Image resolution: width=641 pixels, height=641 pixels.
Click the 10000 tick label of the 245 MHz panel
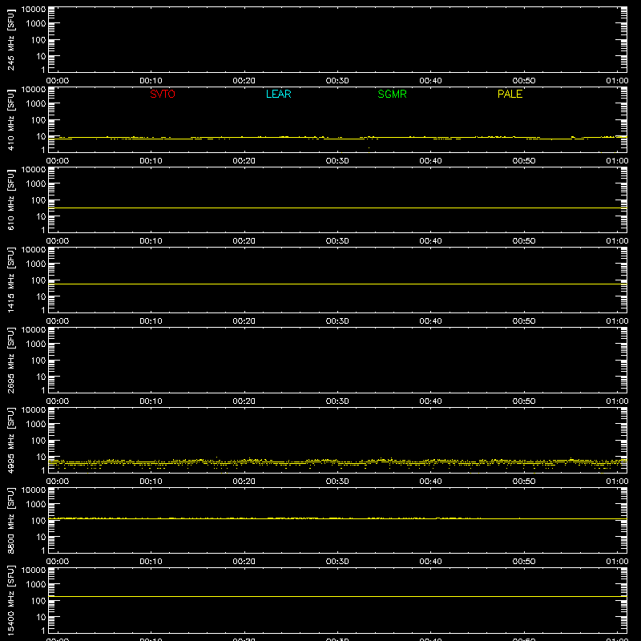click(x=34, y=10)
